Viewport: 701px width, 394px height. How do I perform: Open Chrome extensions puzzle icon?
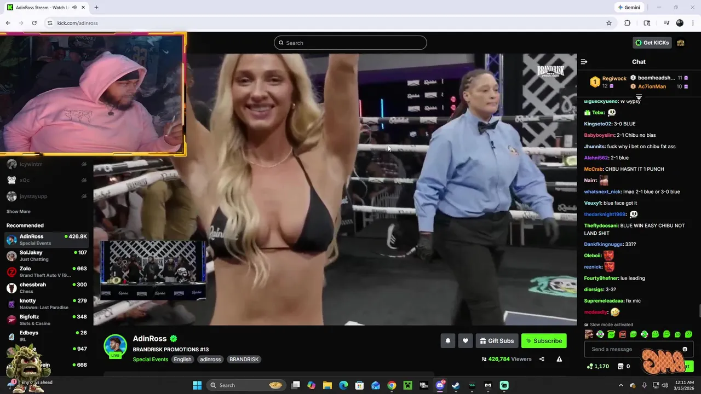point(628,23)
